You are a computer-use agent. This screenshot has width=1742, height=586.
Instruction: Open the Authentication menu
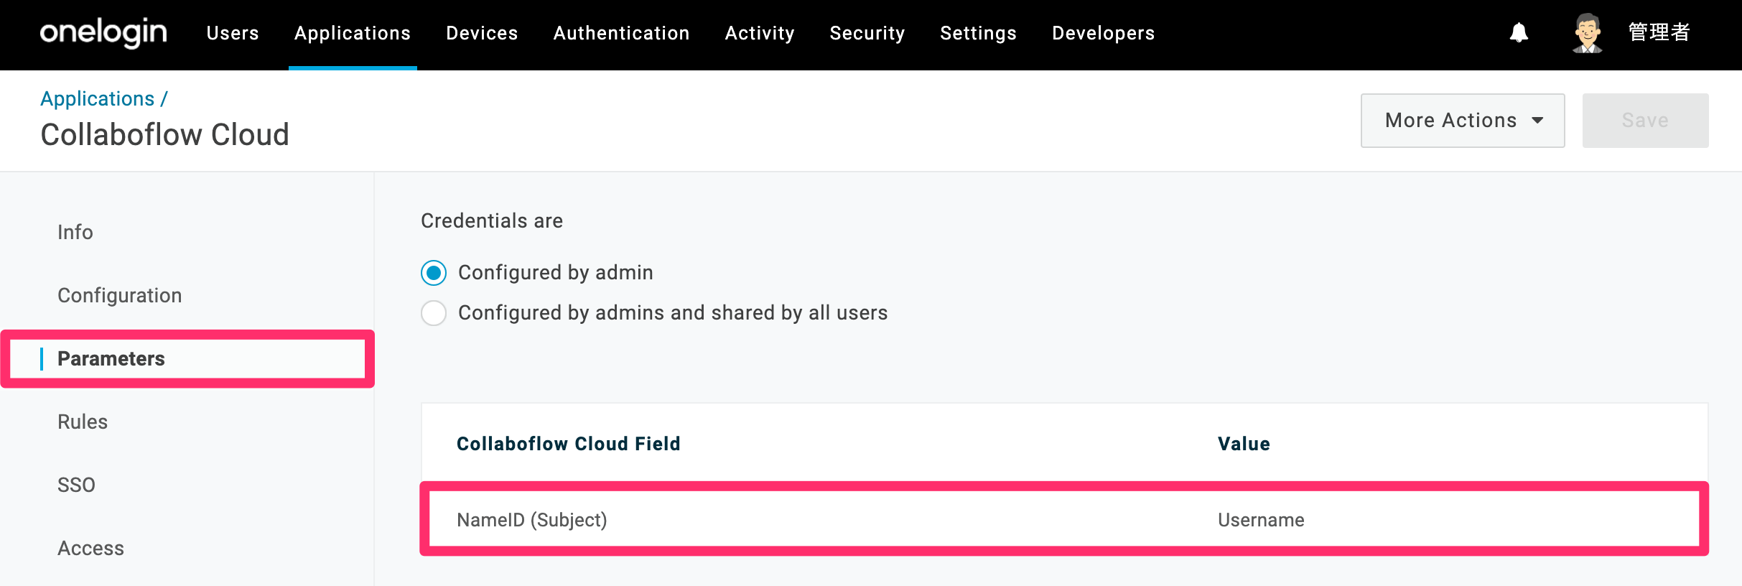621,33
